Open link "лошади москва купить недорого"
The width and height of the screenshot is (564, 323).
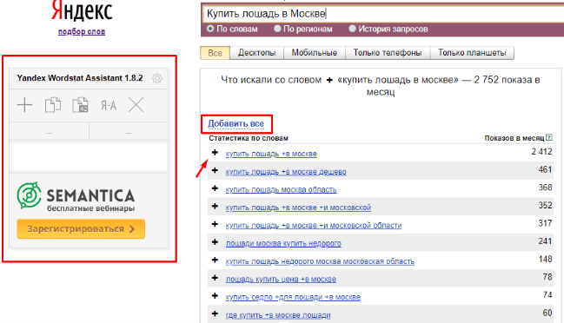click(x=283, y=244)
